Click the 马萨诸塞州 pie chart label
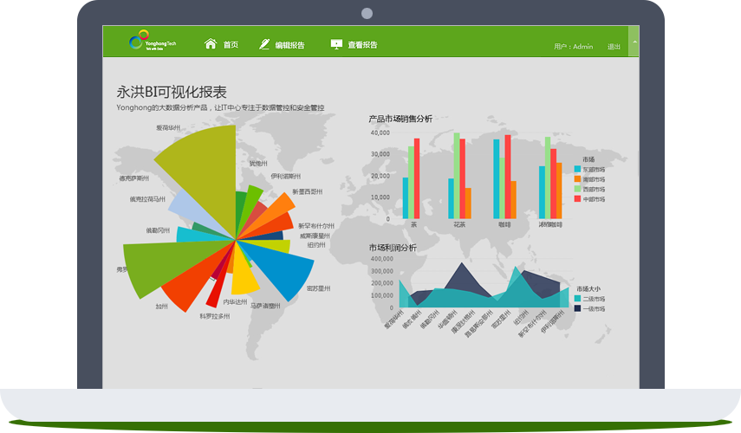The image size is (741, 433). click(x=265, y=306)
